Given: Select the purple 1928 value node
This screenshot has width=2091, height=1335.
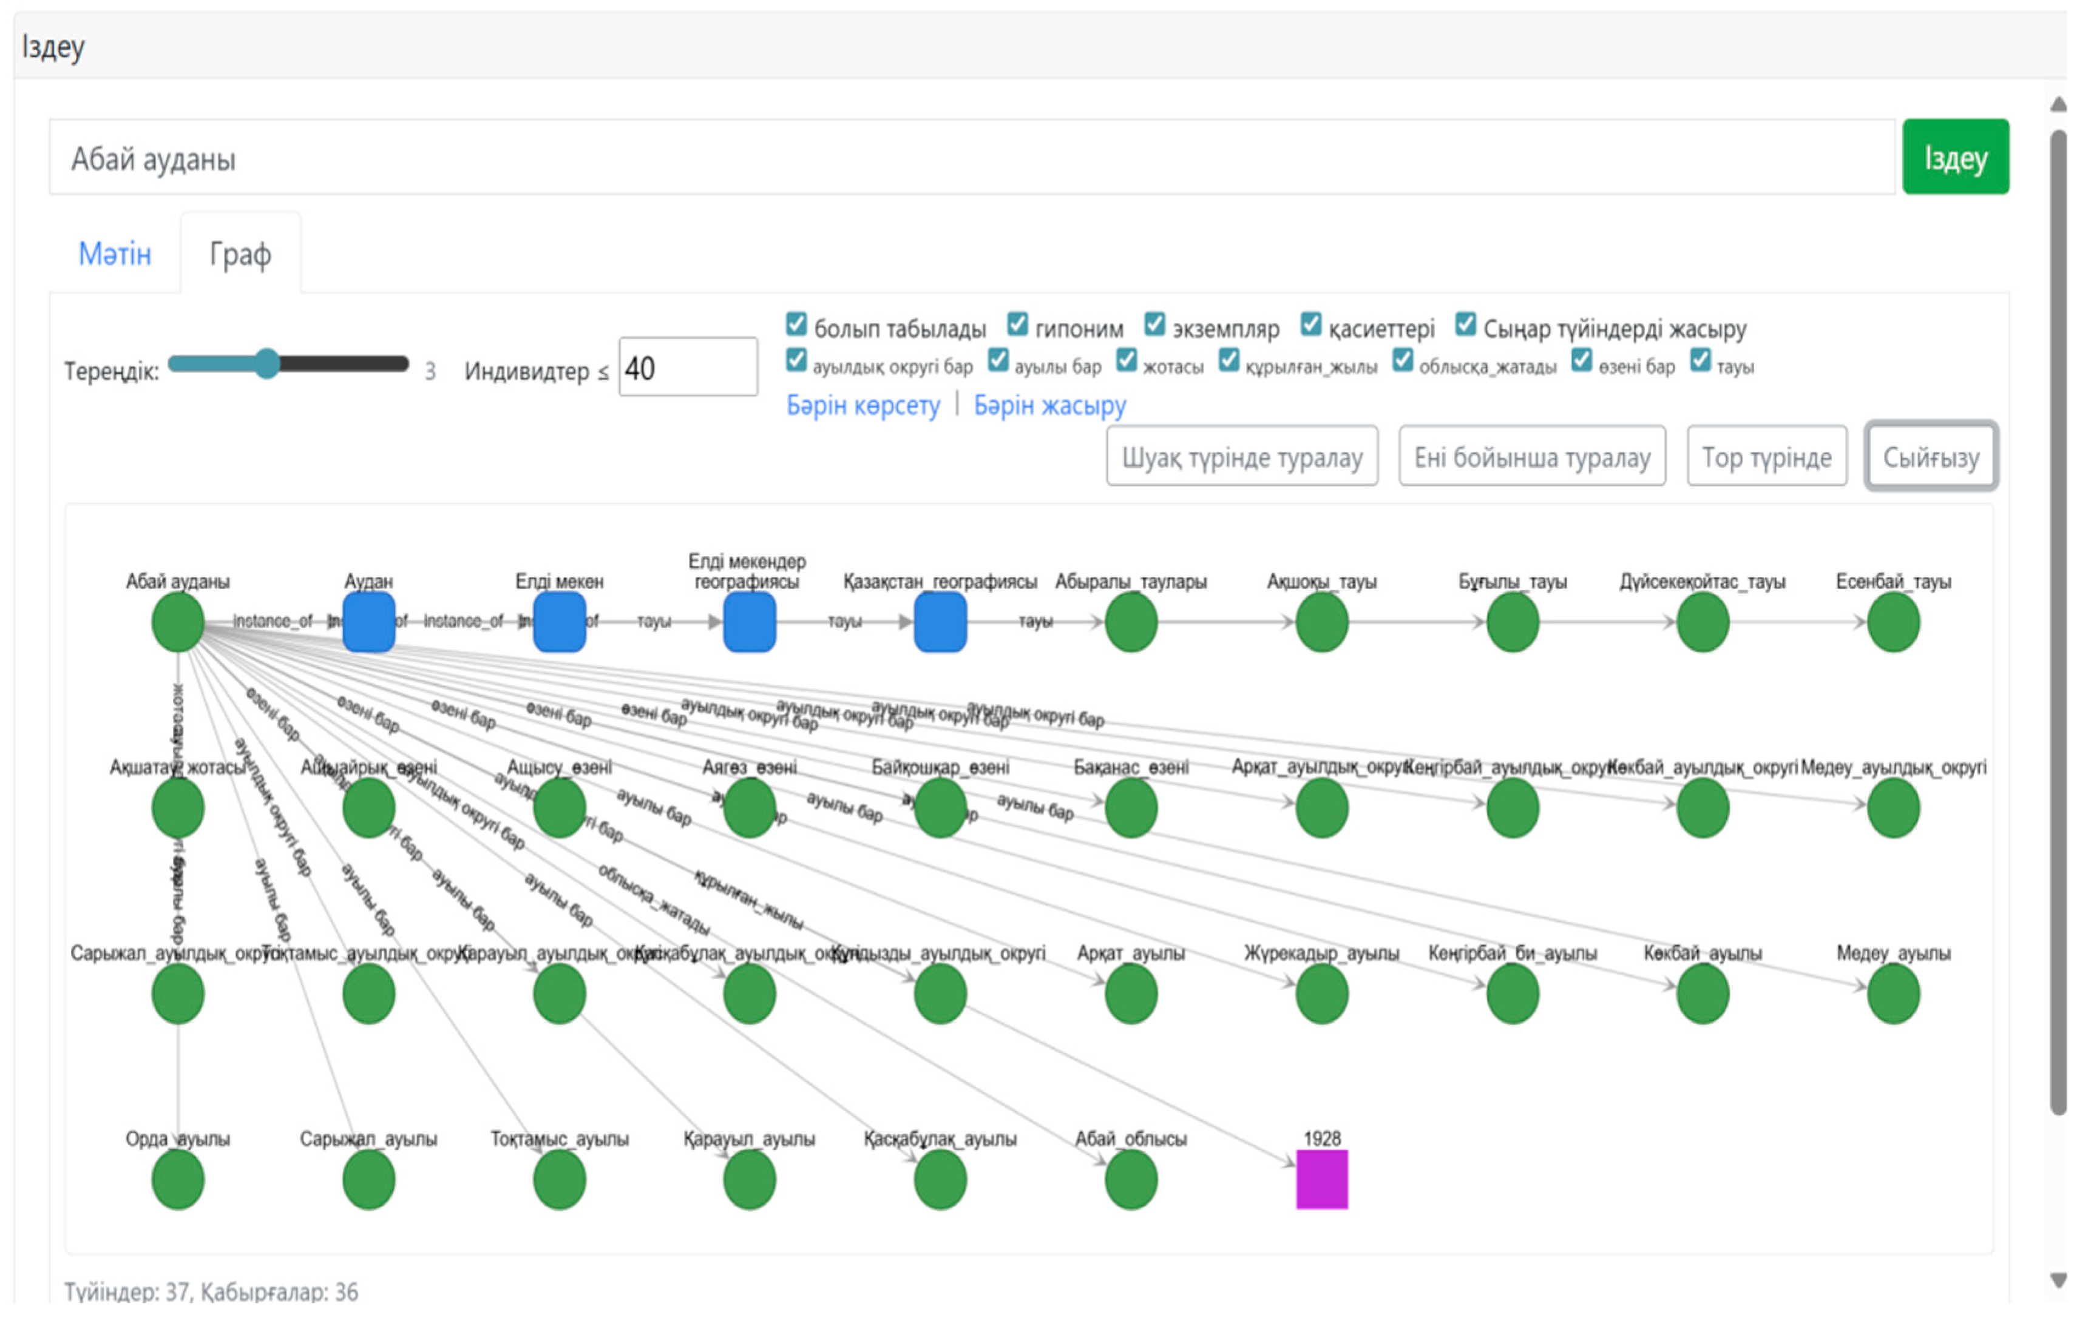Looking at the screenshot, I should pos(1321,1179).
